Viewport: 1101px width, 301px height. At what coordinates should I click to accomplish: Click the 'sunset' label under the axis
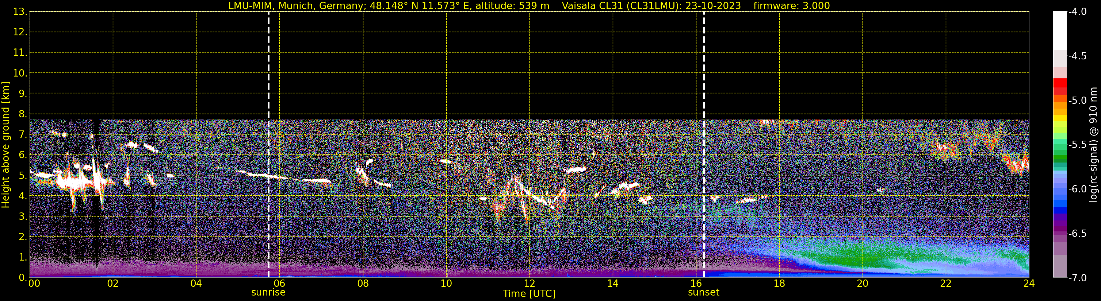[704, 293]
